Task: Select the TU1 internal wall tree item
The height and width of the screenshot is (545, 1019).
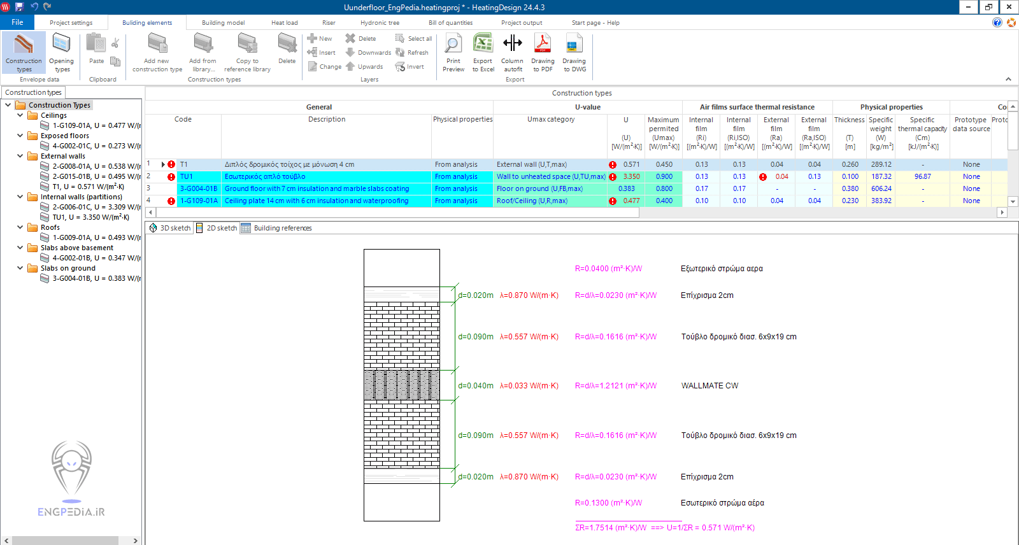Action: click(x=90, y=217)
